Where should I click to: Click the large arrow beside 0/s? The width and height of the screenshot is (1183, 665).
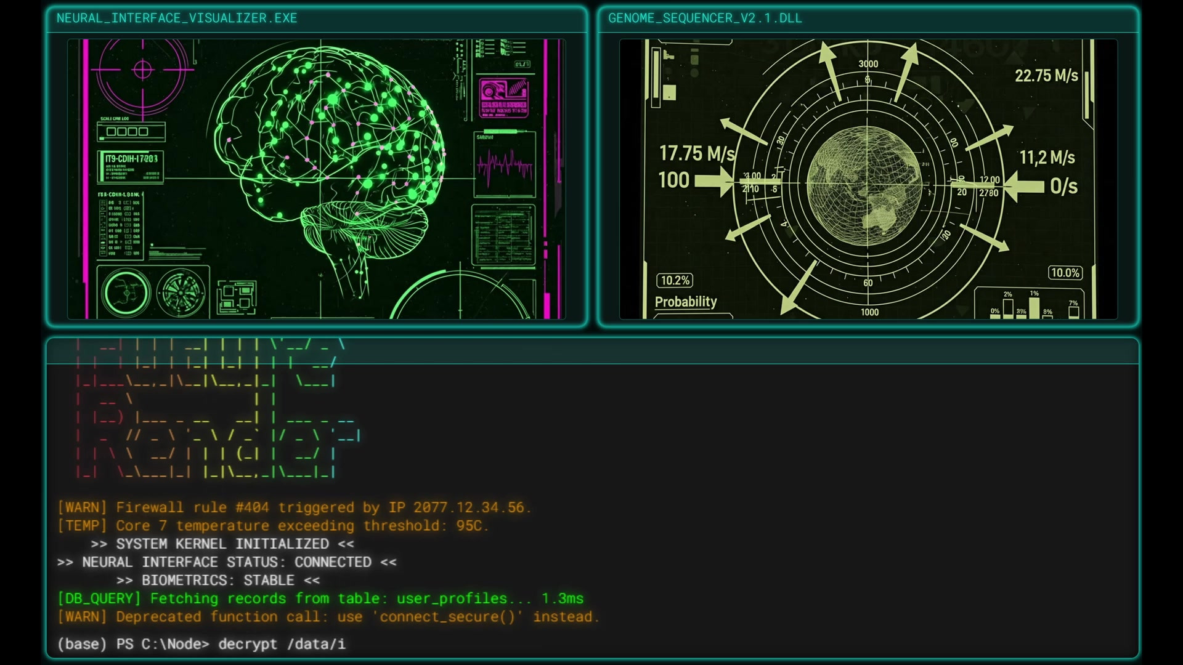pyautogui.click(x=1024, y=187)
